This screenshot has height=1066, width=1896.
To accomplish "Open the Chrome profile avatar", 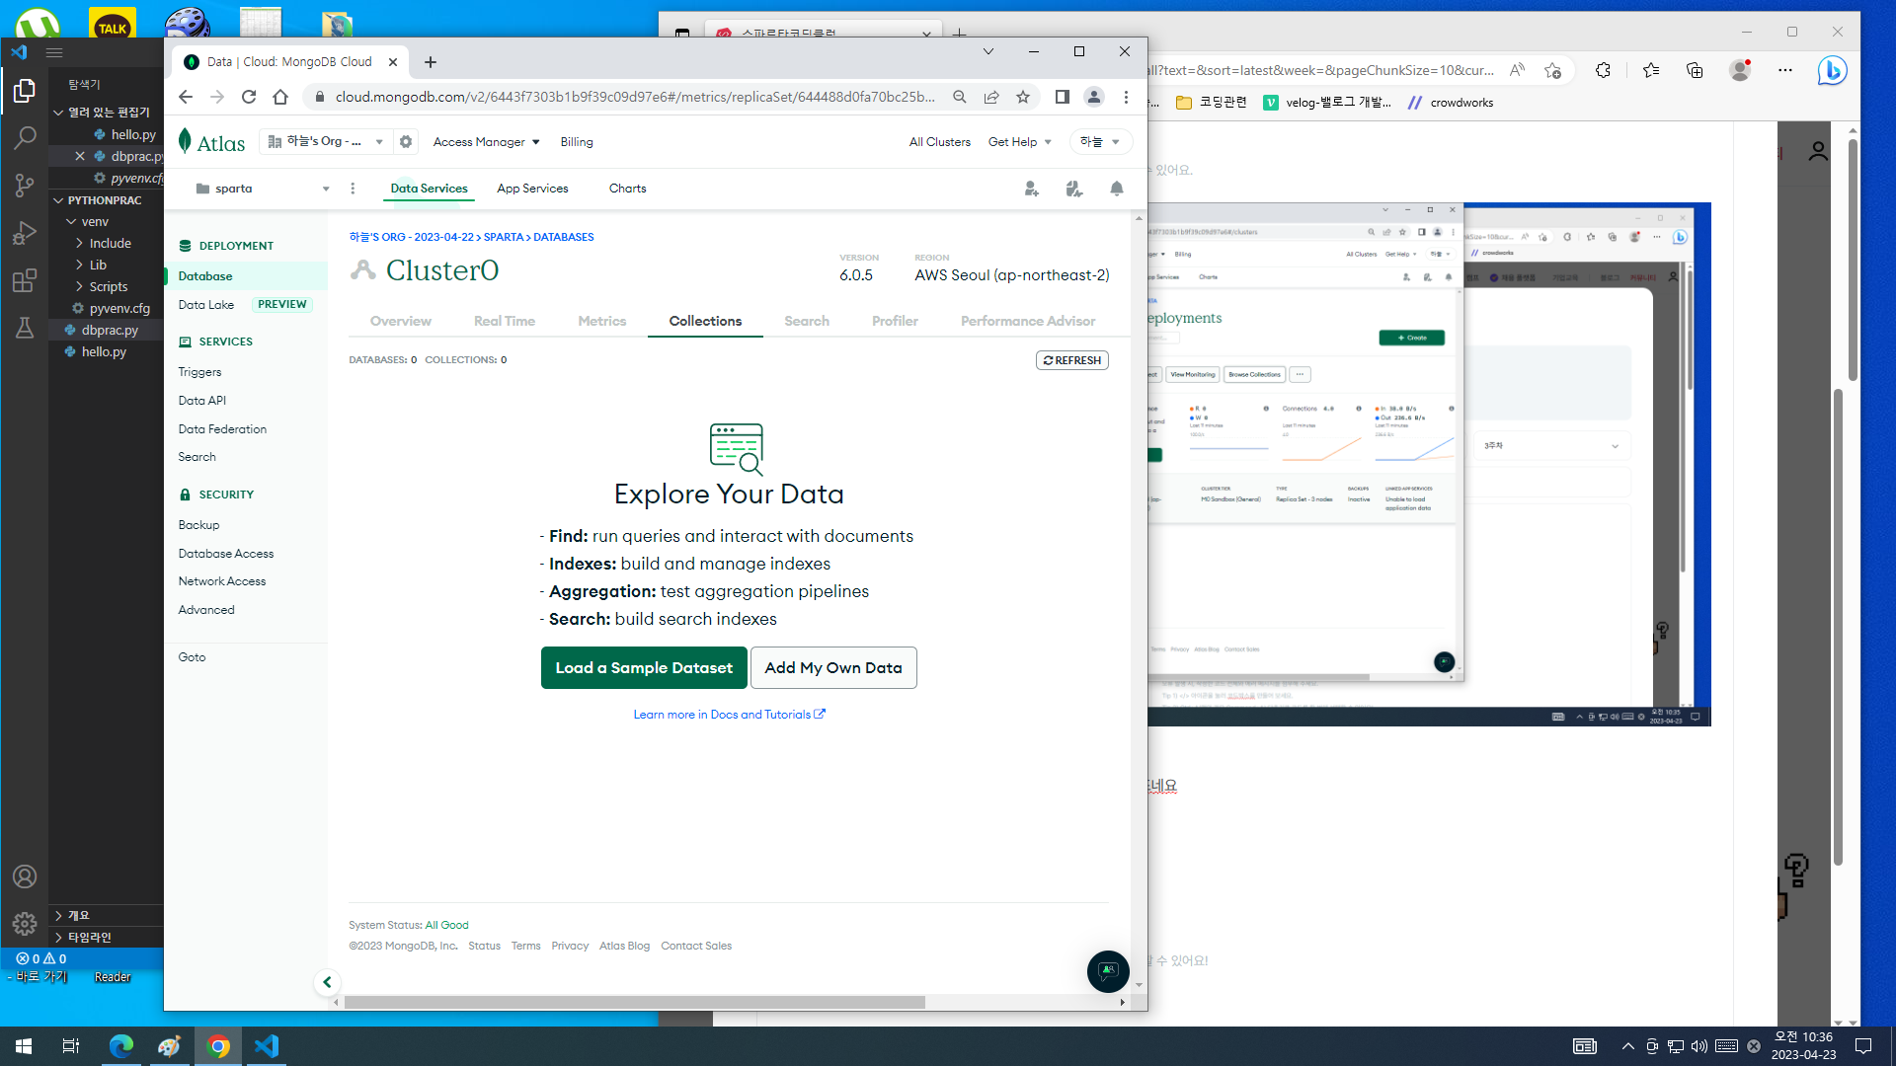I will click(x=1094, y=97).
